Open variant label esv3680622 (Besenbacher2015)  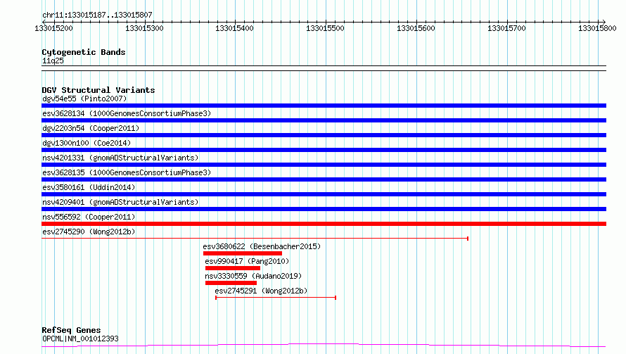click(x=262, y=246)
